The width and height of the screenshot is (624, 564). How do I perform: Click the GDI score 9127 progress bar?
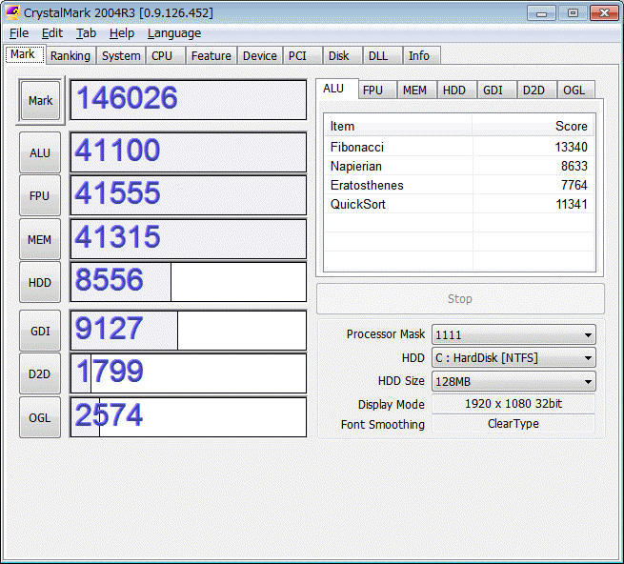(189, 331)
